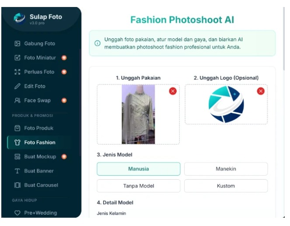This screenshot has width=290, height=226.
Task: Select Manusia as model type
Action: pyautogui.click(x=138, y=169)
